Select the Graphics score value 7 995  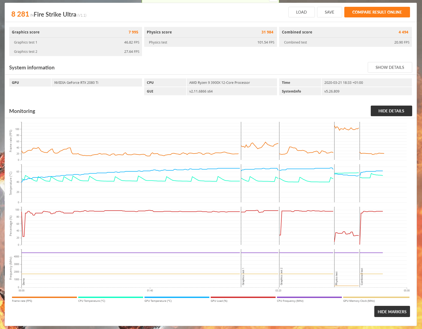coord(133,32)
